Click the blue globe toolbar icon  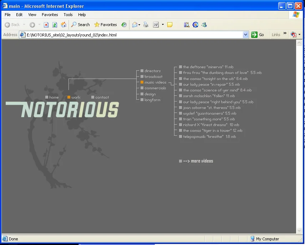pos(195,25)
